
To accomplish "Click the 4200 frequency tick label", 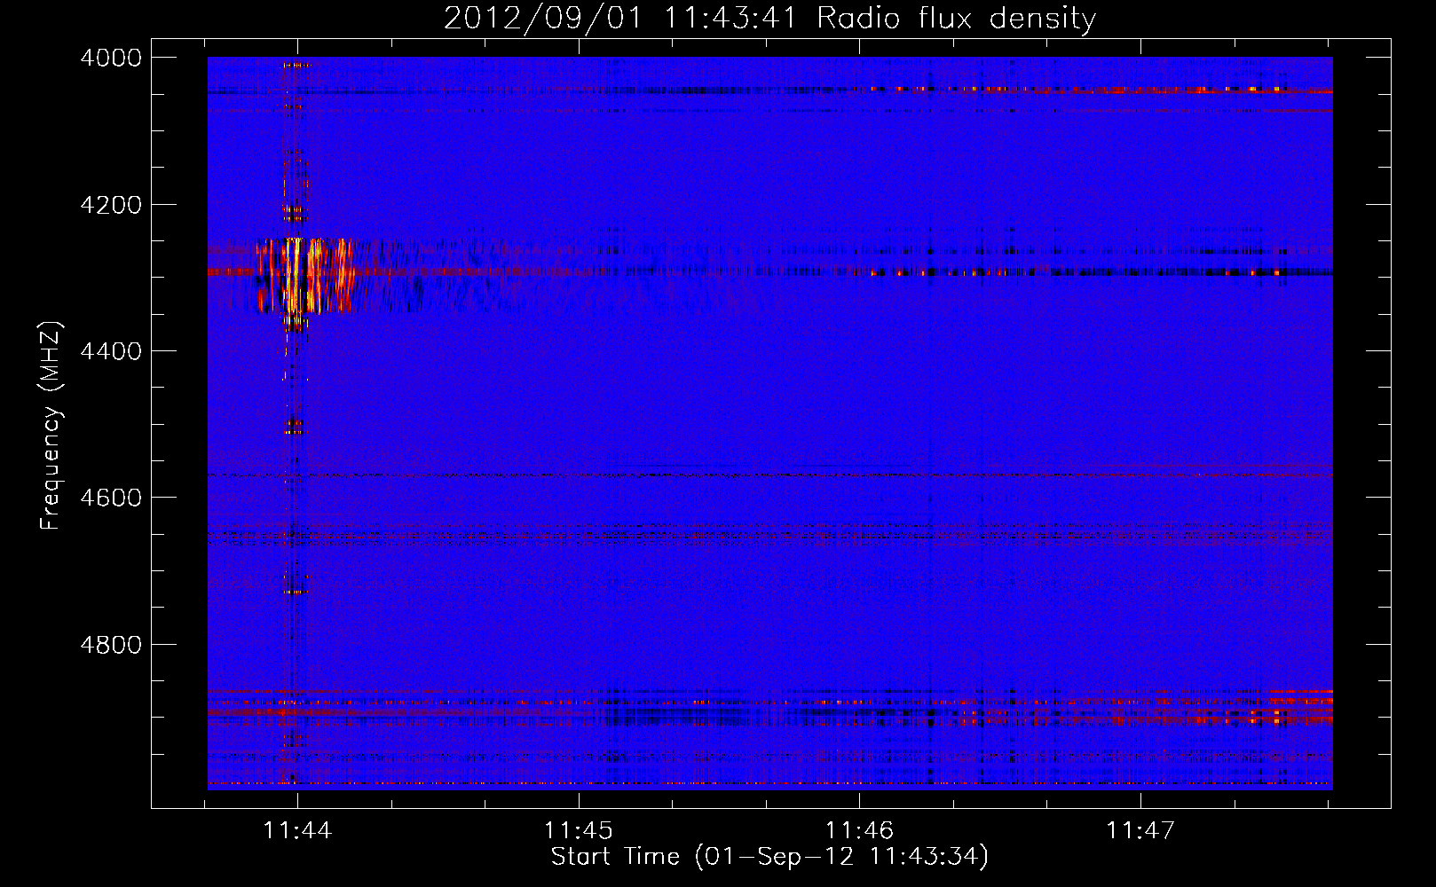I will pos(111,205).
